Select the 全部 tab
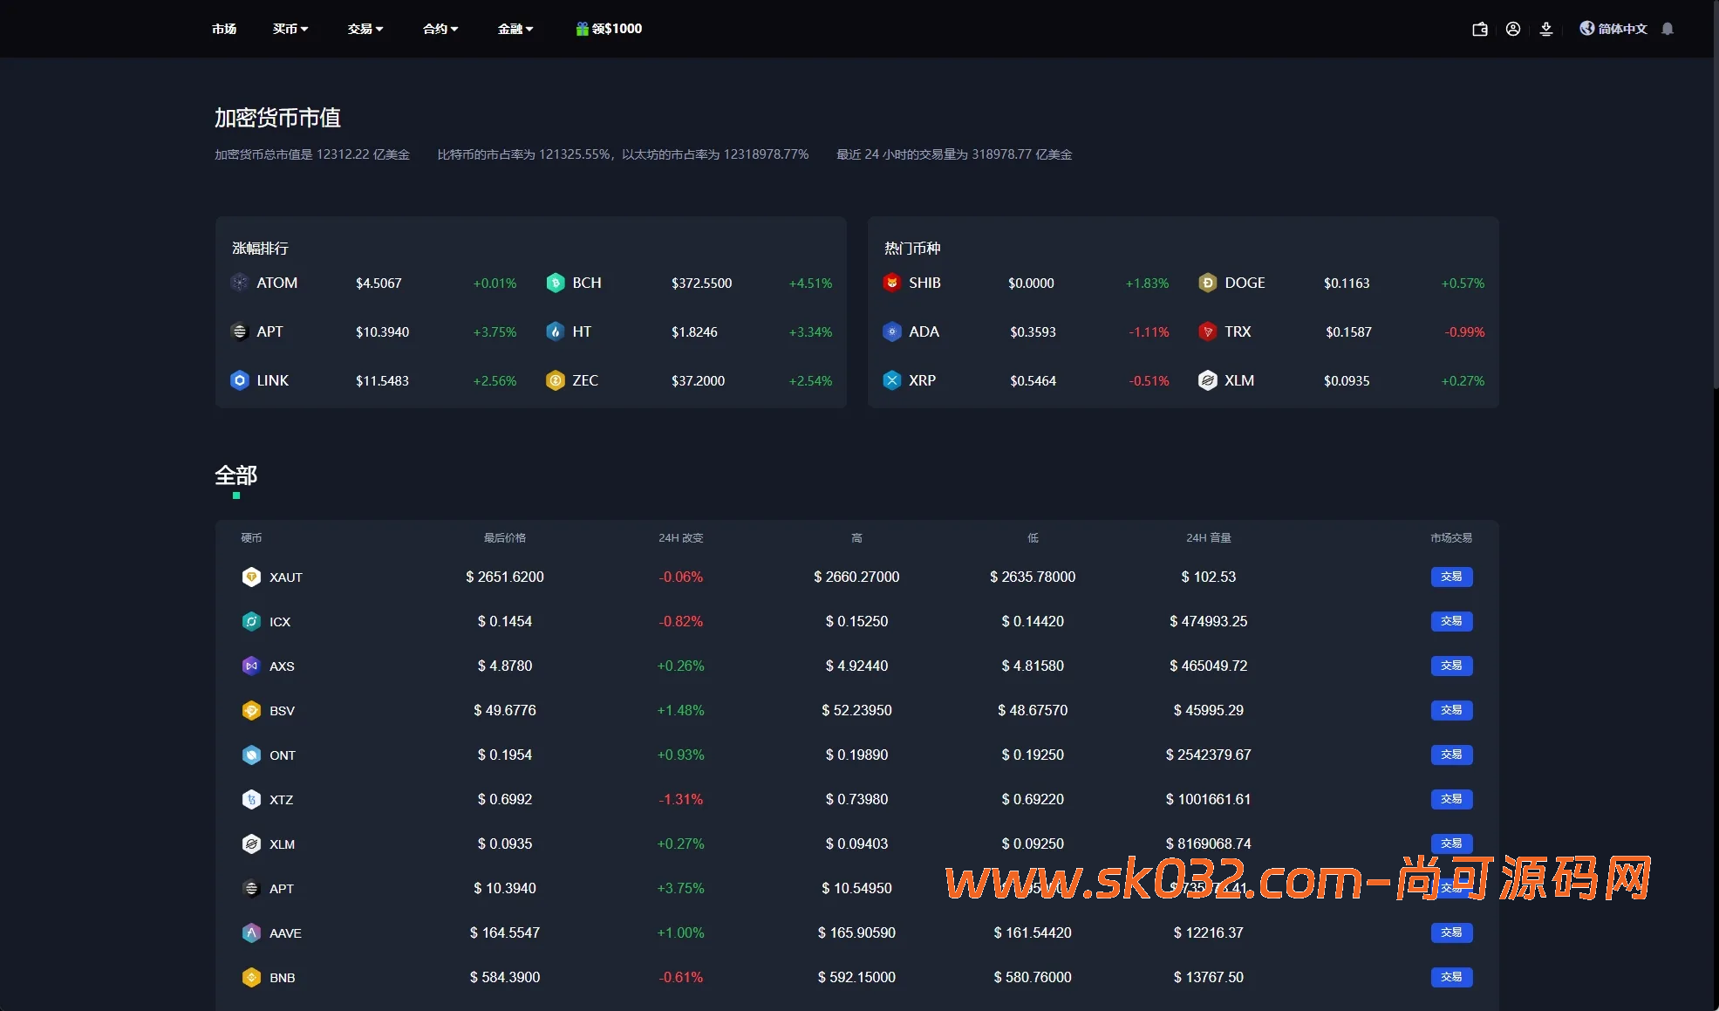 pos(235,475)
